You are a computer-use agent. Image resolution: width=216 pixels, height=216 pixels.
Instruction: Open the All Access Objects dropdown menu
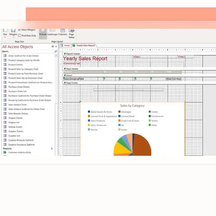[53, 46]
